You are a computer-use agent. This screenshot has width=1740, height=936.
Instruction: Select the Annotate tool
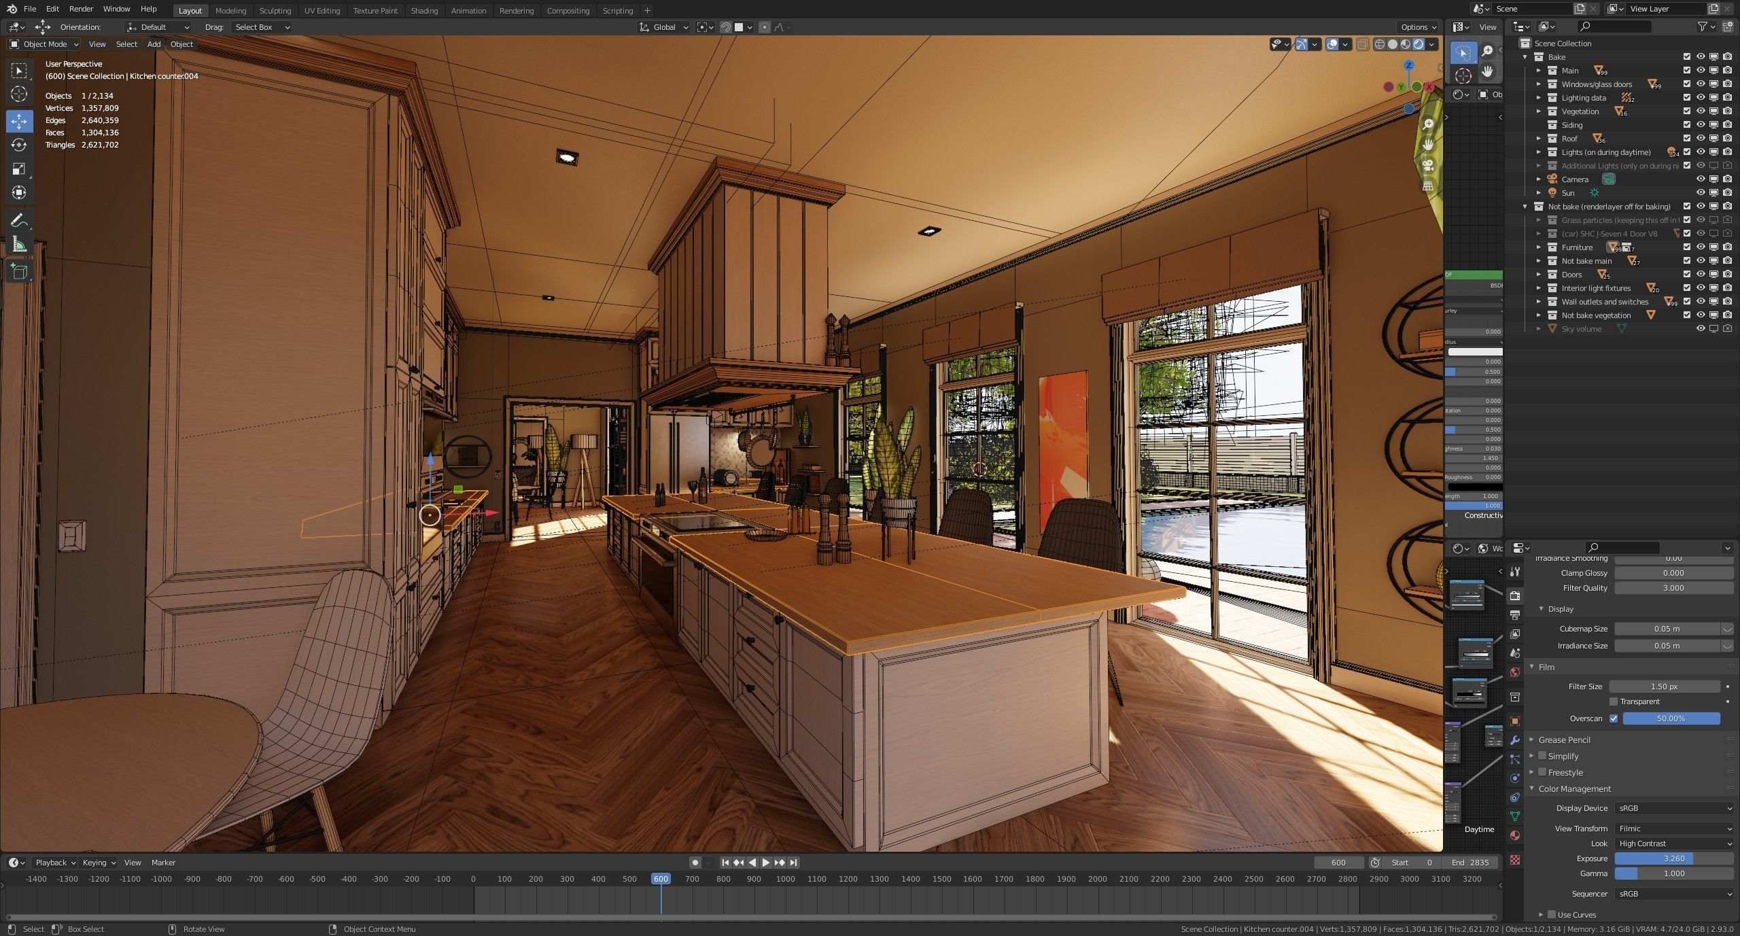tap(19, 220)
